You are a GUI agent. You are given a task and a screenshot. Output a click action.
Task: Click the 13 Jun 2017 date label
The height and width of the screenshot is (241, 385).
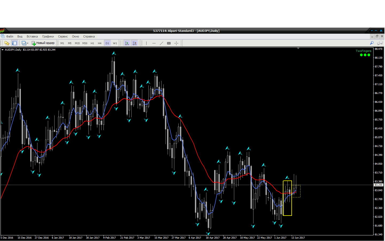click(298, 238)
